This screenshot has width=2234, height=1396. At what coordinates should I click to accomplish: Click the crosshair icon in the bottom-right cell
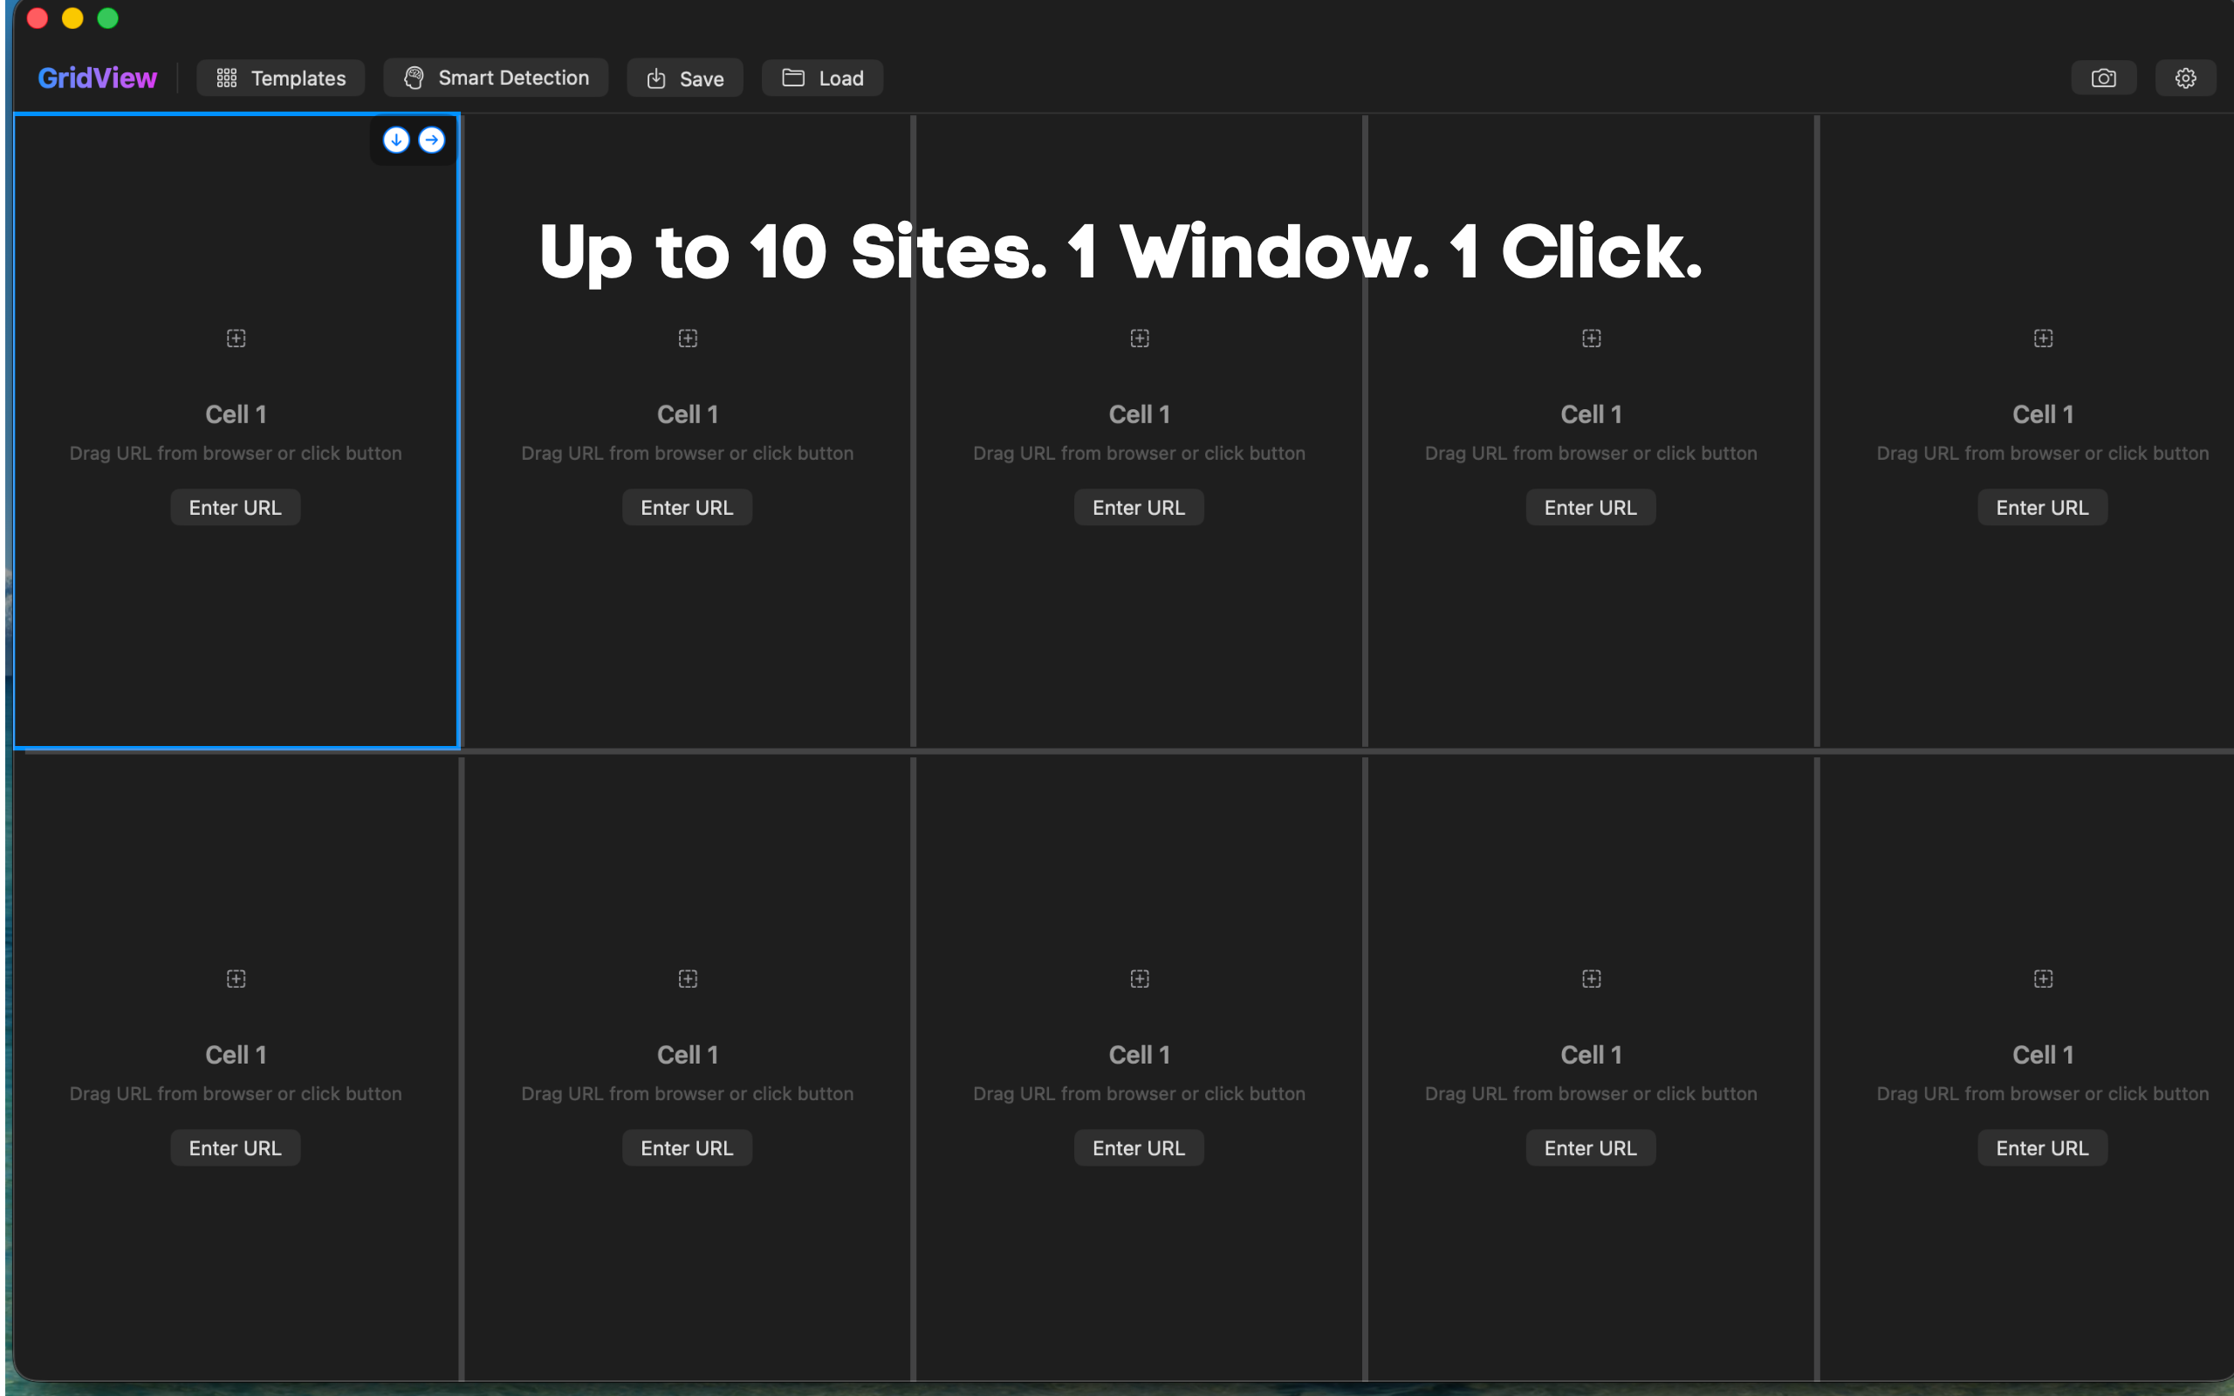point(2042,979)
